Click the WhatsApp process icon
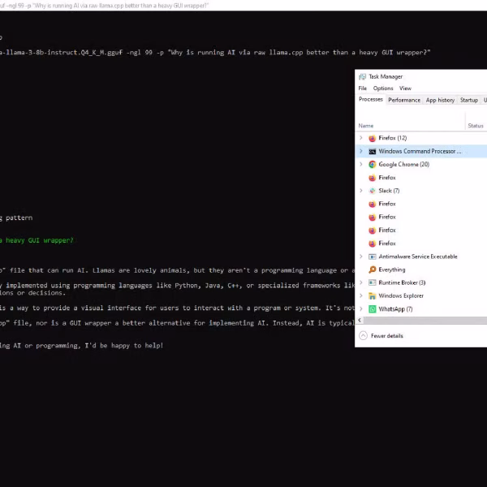 point(372,309)
